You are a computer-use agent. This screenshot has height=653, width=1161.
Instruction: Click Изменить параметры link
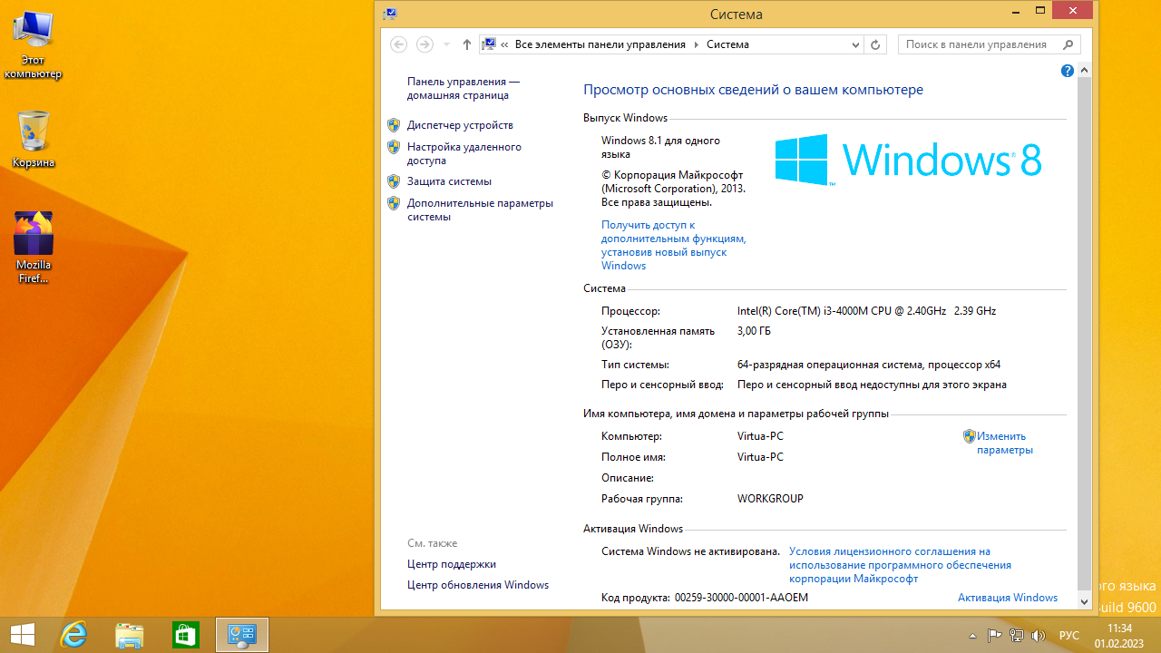tap(1005, 443)
